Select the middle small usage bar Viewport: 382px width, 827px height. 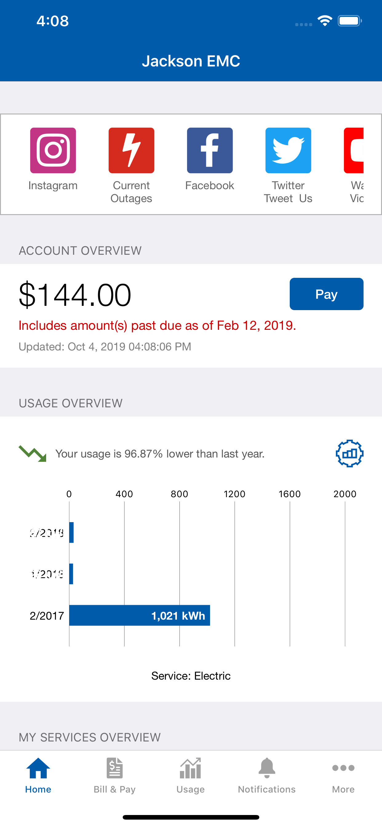click(71, 574)
